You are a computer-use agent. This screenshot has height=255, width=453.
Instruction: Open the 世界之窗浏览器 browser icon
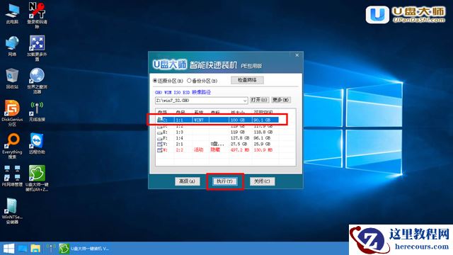pos(37,81)
